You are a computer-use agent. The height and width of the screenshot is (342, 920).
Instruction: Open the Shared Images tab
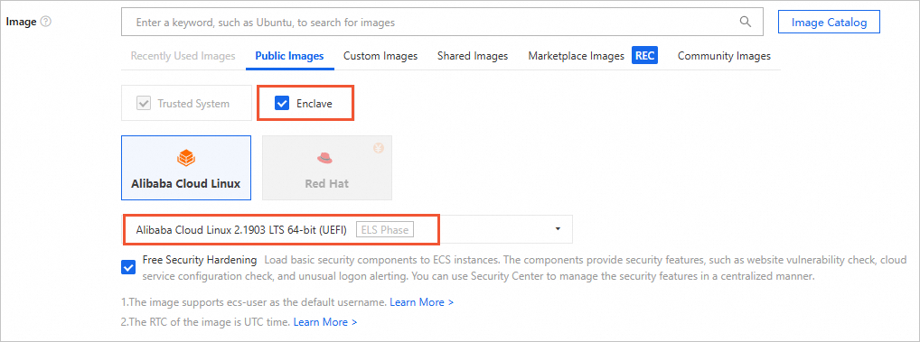473,56
